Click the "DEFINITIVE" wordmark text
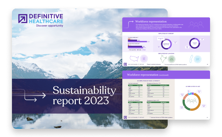 46,16
